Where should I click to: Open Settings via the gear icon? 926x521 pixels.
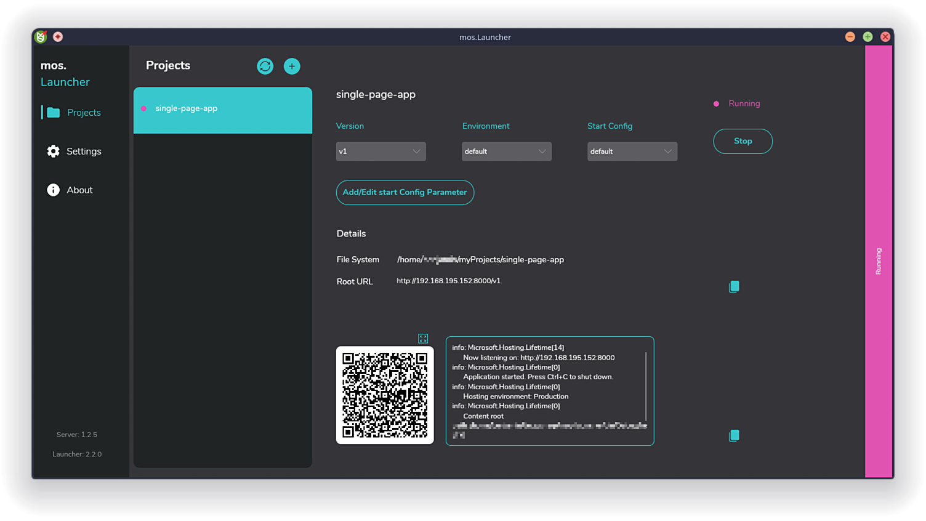click(54, 151)
